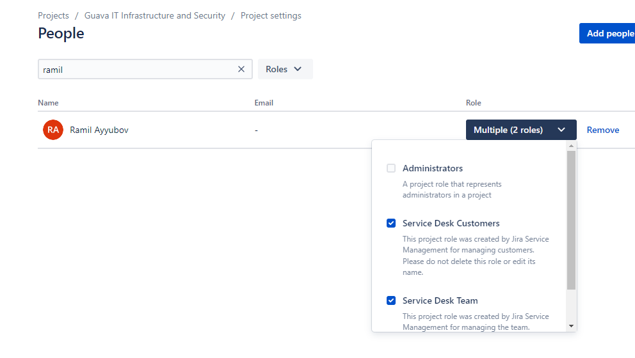The image size is (635, 358).
Task: Click the Service Desk Team label
Action: coord(440,300)
